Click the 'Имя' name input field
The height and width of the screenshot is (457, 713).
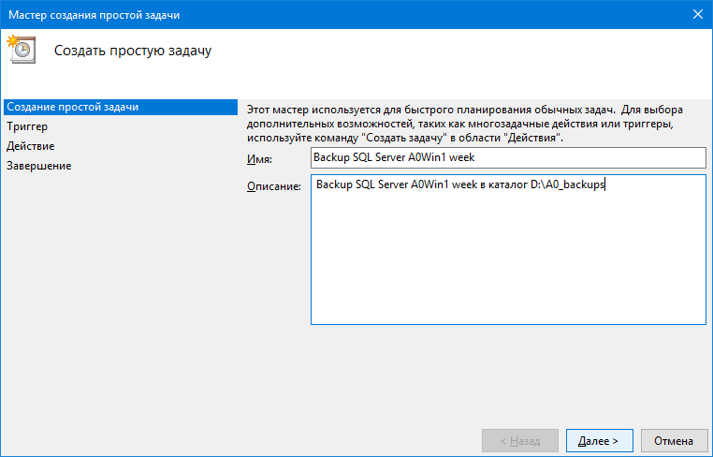tap(508, 157)
